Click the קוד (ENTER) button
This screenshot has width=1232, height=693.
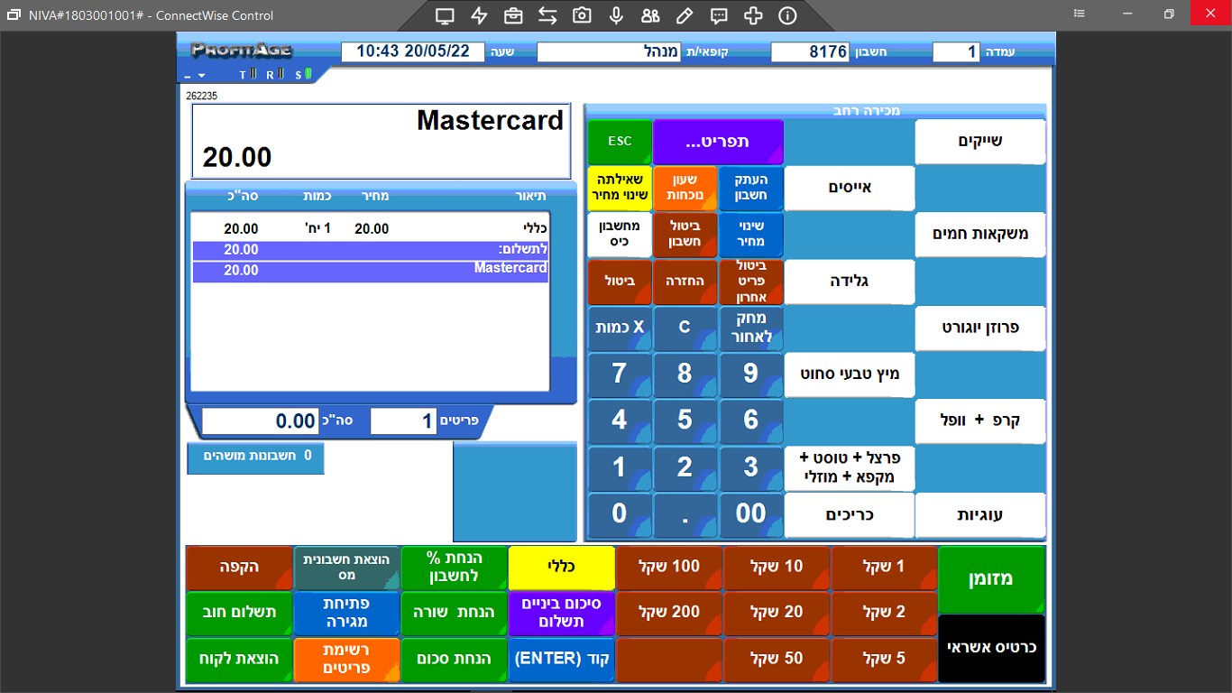coord(562,661)
